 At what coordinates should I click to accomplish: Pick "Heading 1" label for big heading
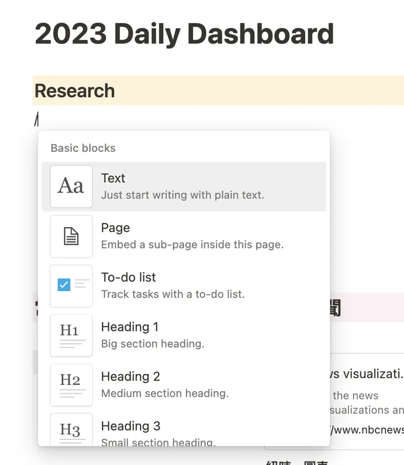coord(129,327)
